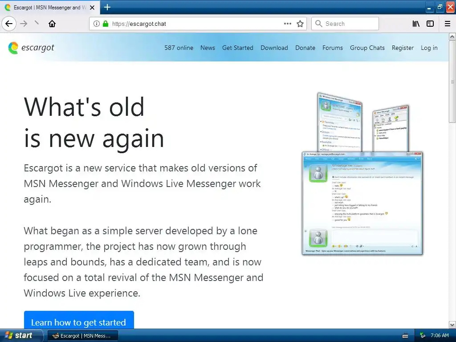Viewport: 456px width, 342px height.
Task: Open the browser home page icon
Action: point(52,24)
